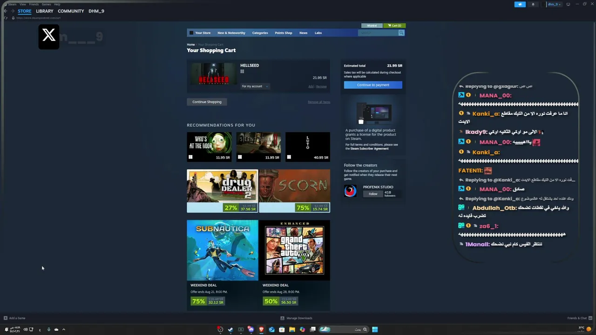
Task: Open the announcements megaphone icon
Action: click(x=520, y=4)
